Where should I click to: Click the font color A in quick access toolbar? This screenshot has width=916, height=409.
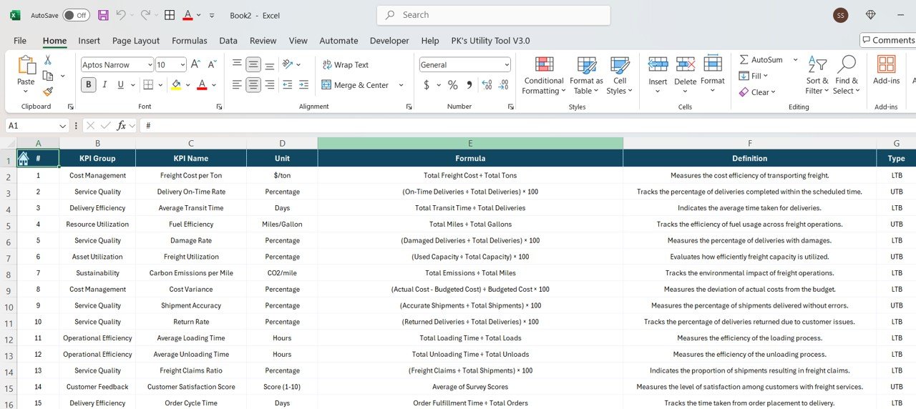[x=187, y=15]
